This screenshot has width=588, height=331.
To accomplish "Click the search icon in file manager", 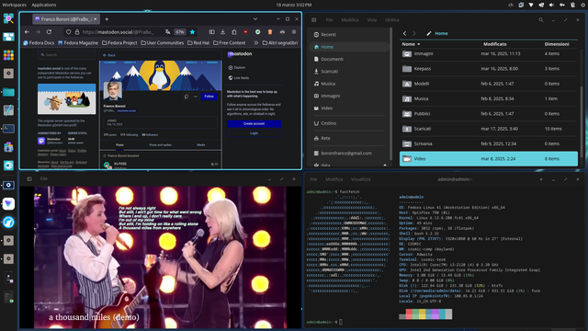I will 541,20.
